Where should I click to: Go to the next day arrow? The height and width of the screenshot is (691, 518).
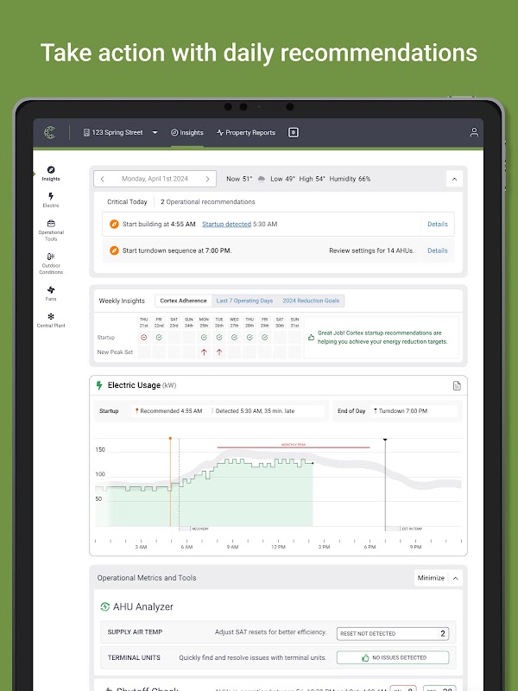coord(207,179)
